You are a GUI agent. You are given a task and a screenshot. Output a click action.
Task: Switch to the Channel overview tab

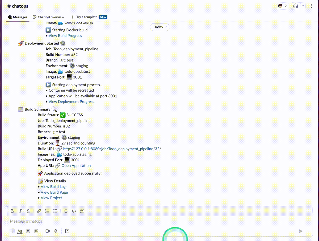tap(48, 17)
